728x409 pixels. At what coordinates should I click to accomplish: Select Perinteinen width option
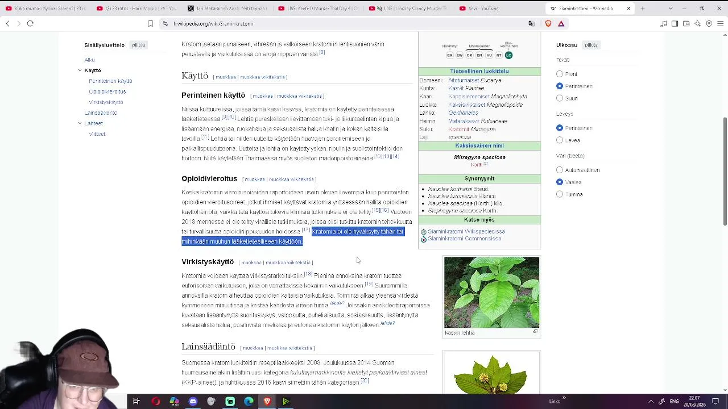pyautogui.click(x=560, y=128)
